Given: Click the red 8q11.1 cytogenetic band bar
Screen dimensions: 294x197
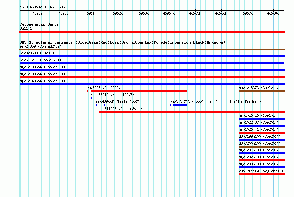Looking at the screenshot, I should click(152, 32).
